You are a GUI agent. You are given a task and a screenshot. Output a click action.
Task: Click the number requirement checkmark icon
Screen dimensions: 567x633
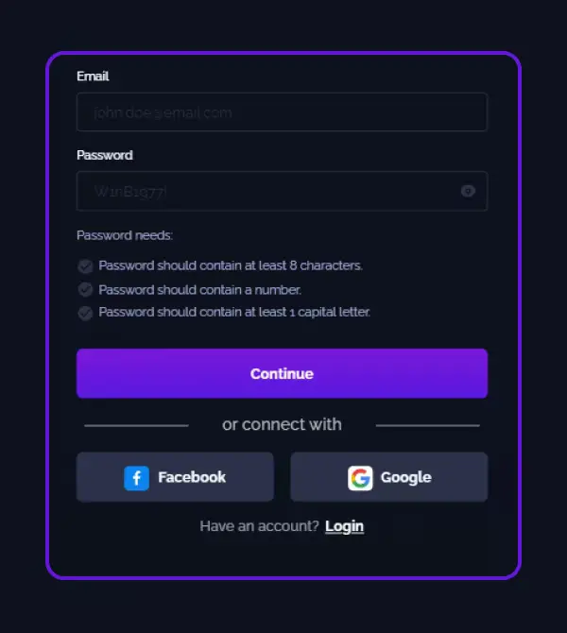pos(85,290)
